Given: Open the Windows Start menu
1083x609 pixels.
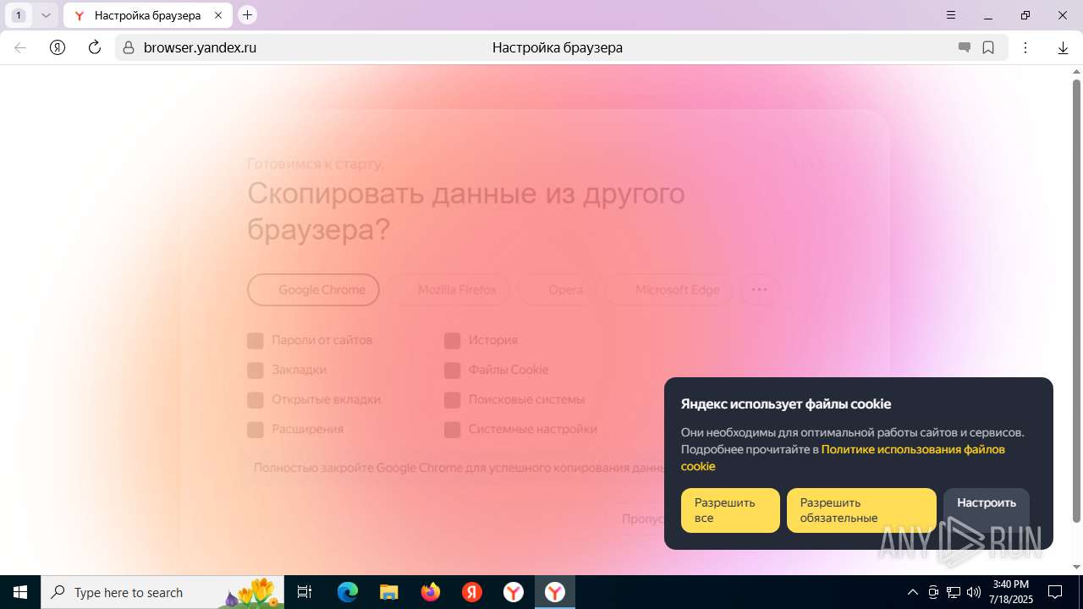Looking at the screenshot, I should pyautogui.click(x=20, y=592).
